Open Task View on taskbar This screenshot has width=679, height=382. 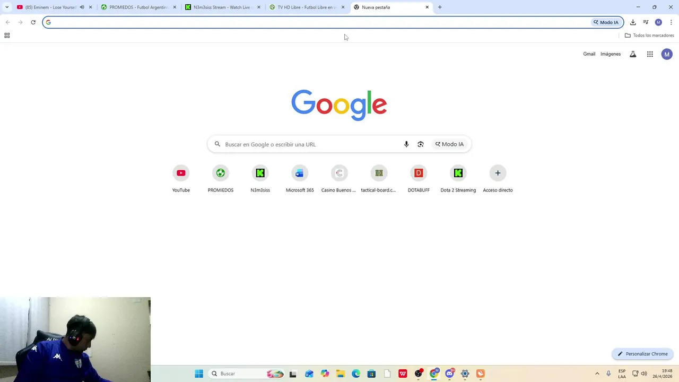[293, 374]
